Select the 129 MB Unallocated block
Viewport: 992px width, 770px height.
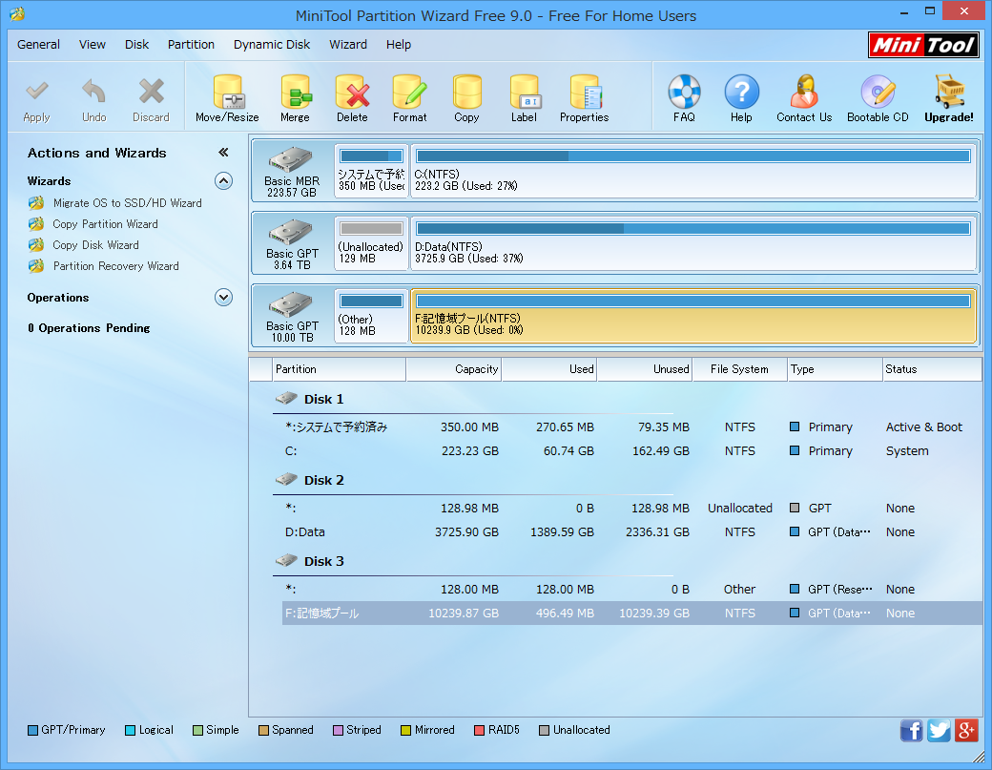click(x=371, y=243)
